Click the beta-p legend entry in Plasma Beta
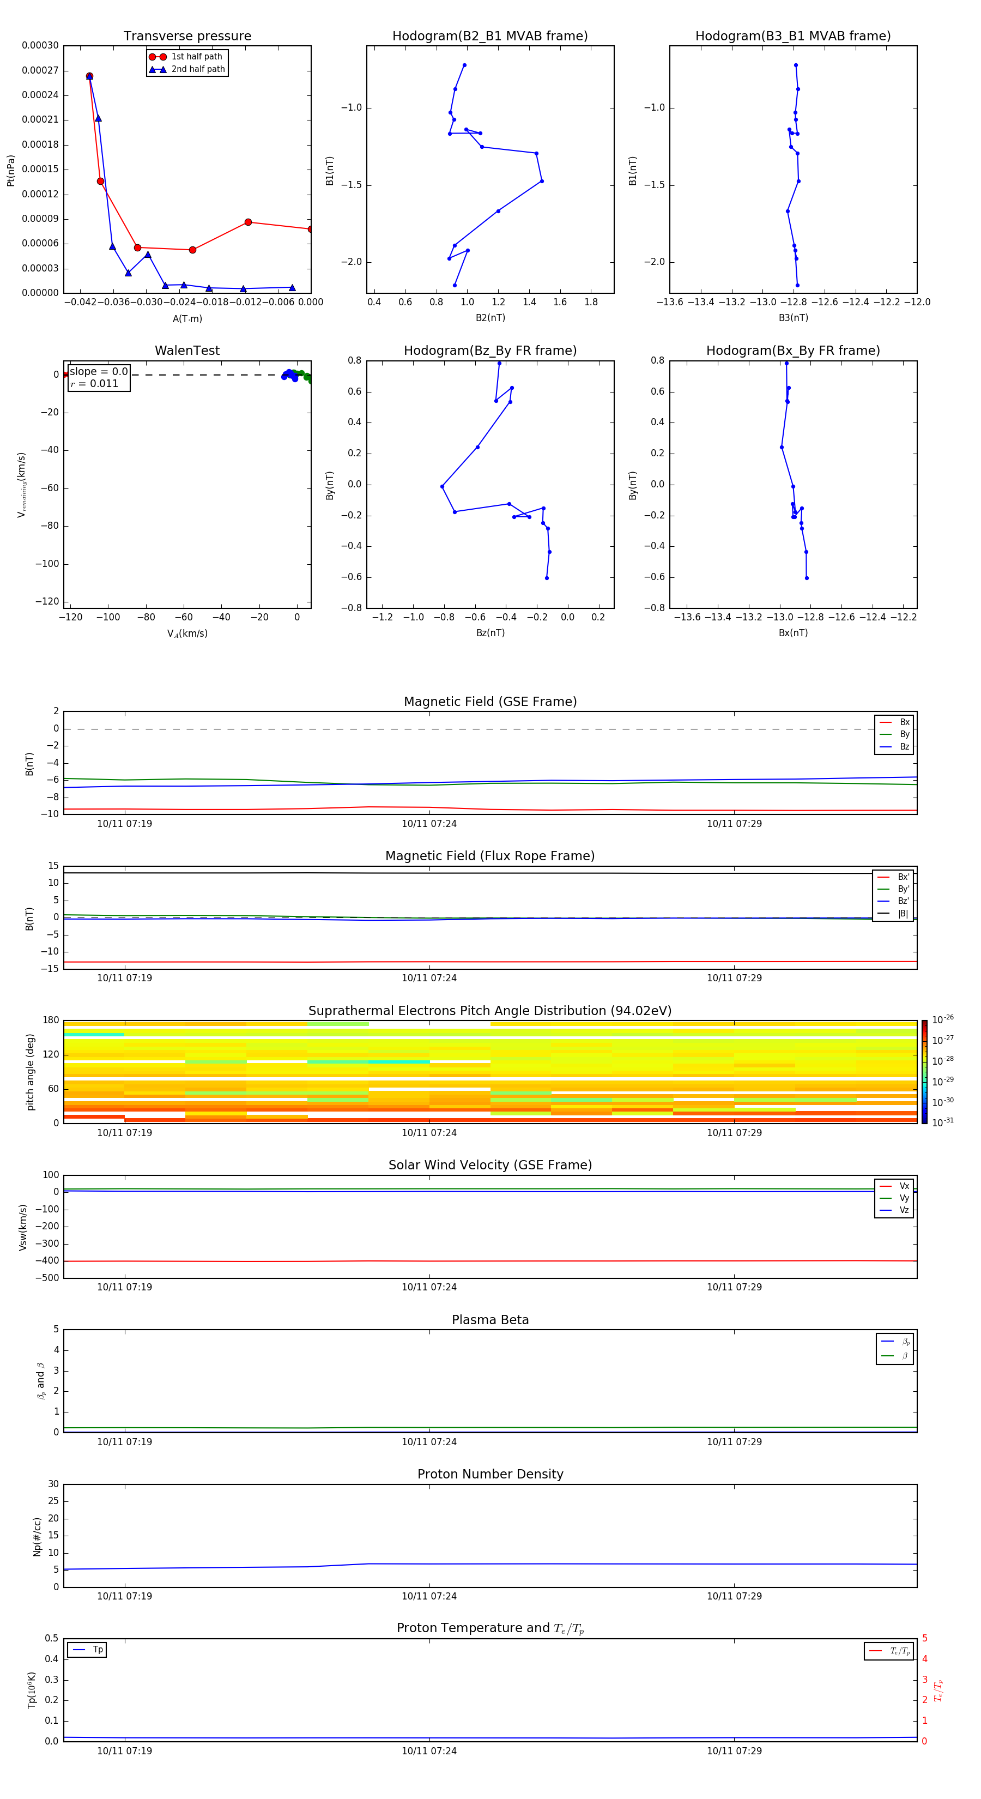Screen dimensions: 981x1799 [x=895, y=1342]
